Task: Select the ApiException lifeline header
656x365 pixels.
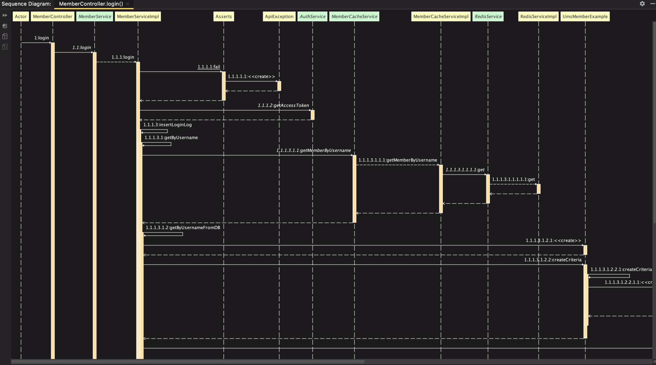Action: pos(279,16)
